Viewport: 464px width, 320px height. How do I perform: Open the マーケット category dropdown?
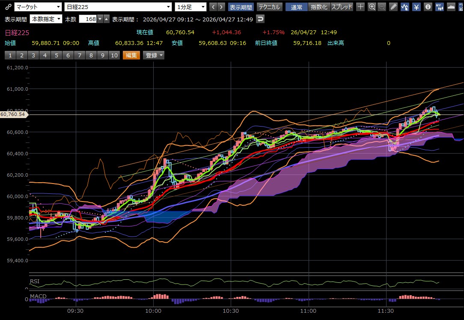[38, 7]
